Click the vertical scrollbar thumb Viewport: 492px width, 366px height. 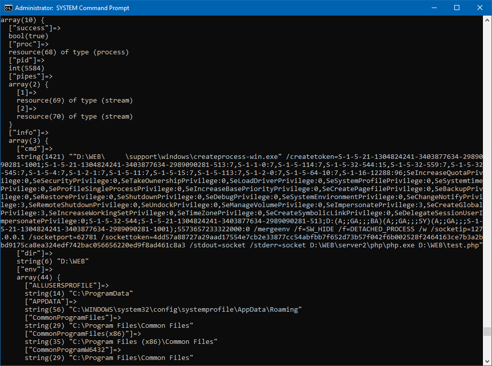487,331
